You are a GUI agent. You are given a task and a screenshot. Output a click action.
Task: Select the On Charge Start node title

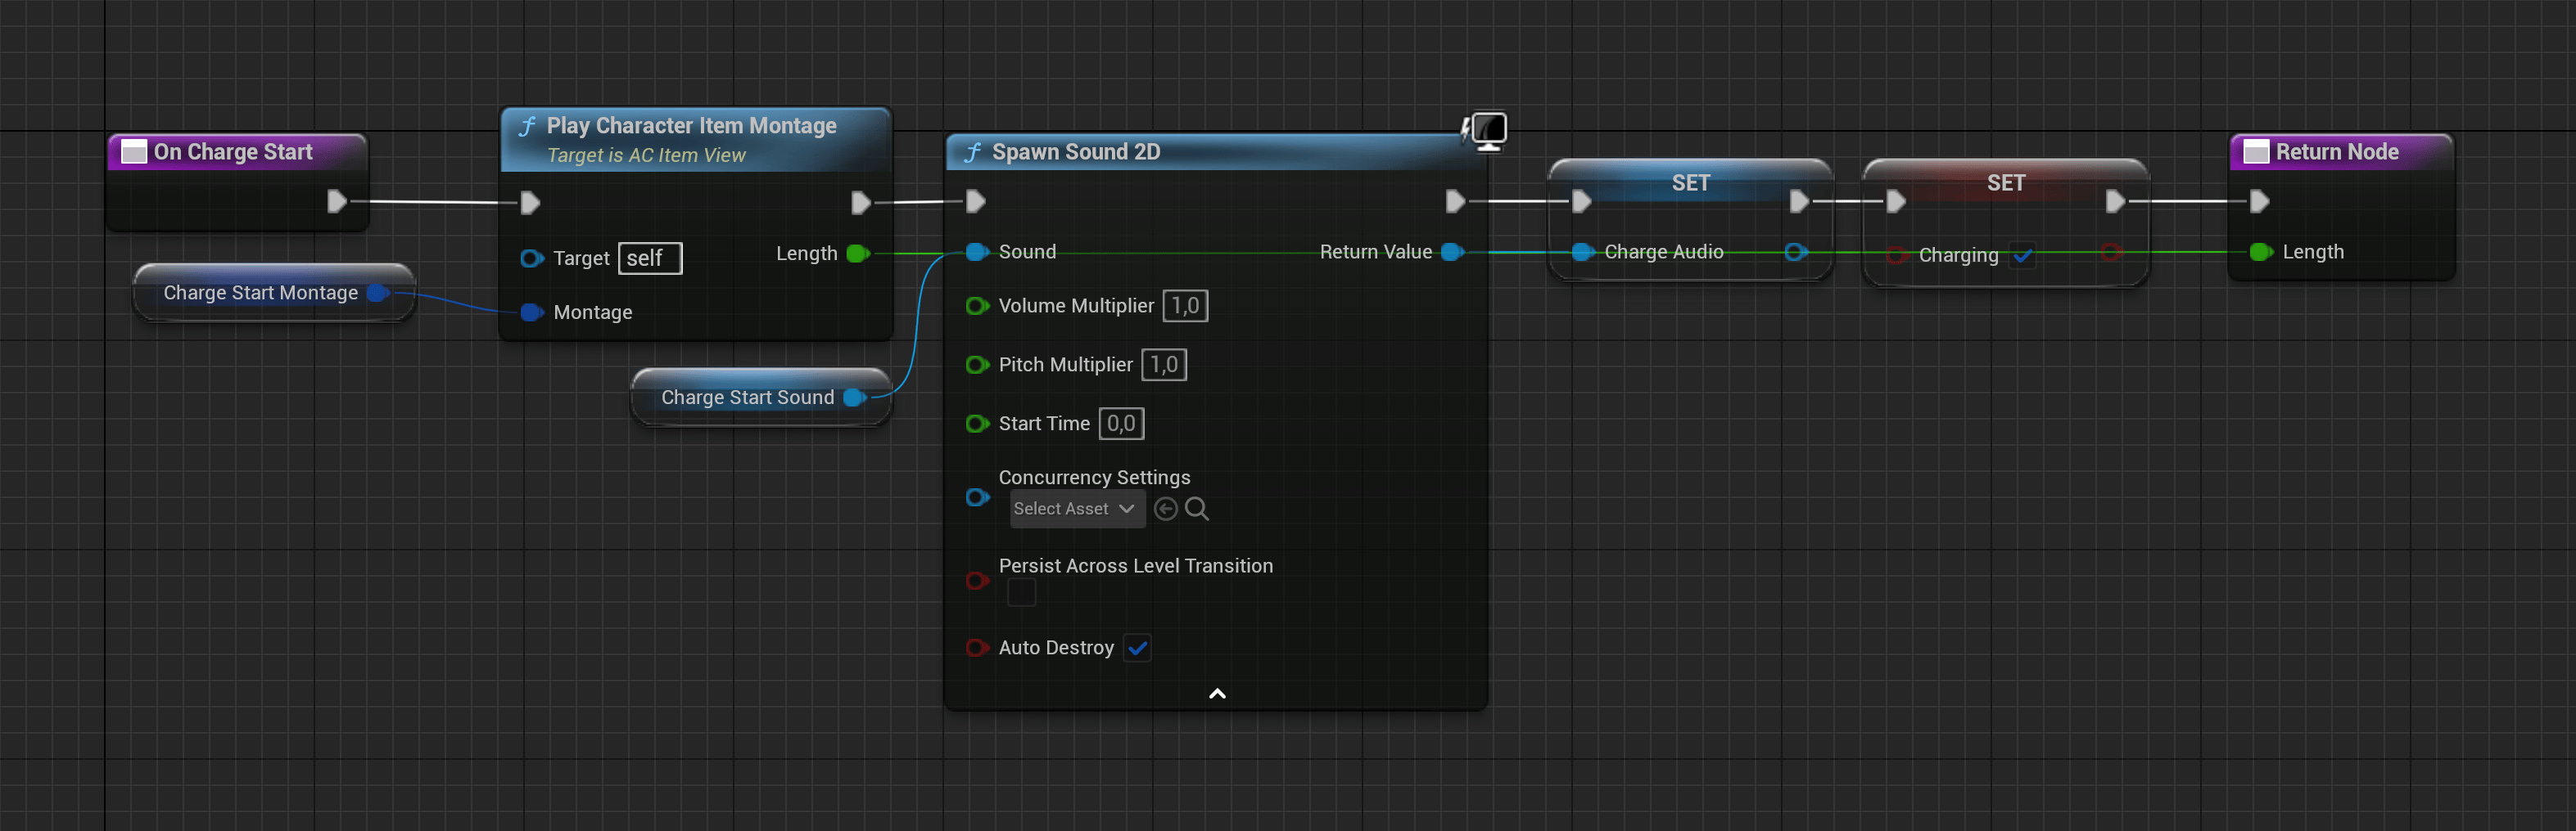point(233,152)
